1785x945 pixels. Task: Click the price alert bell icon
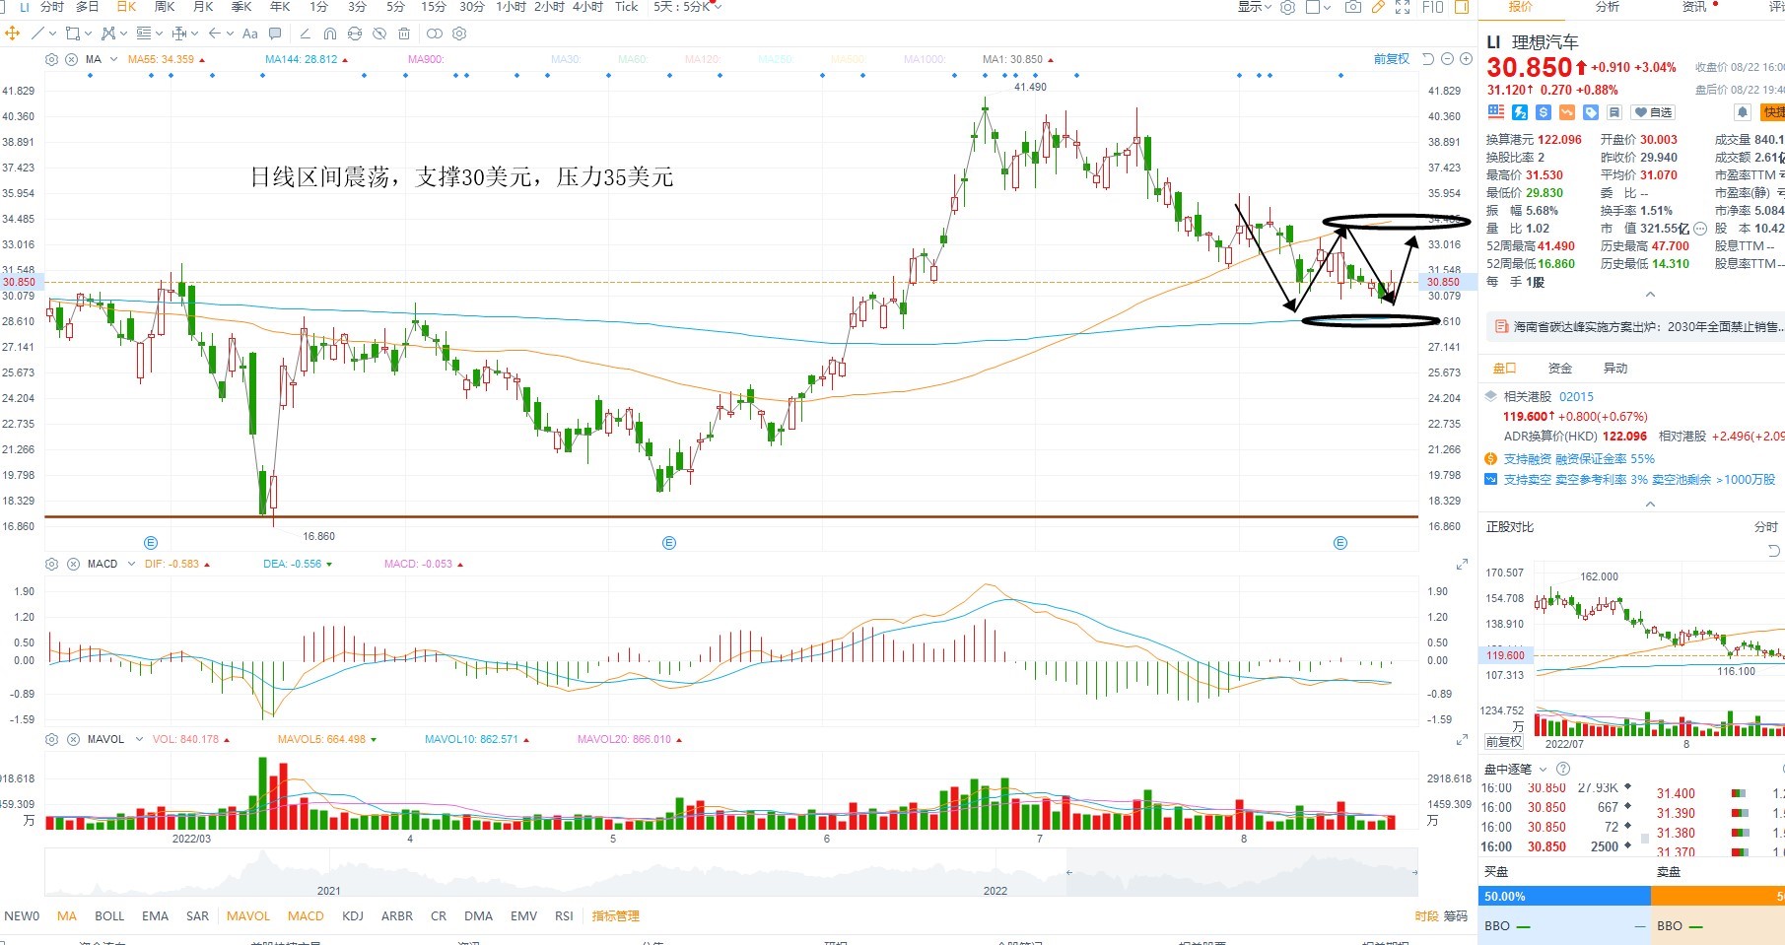(x=1743, y=112)
